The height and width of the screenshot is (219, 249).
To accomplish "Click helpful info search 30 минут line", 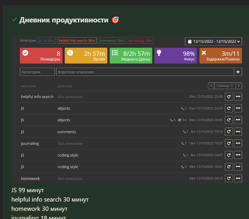I will 50,200.
